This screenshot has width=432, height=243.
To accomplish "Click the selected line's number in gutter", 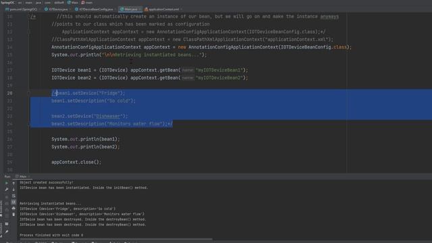I will click(x=9, y=93).
